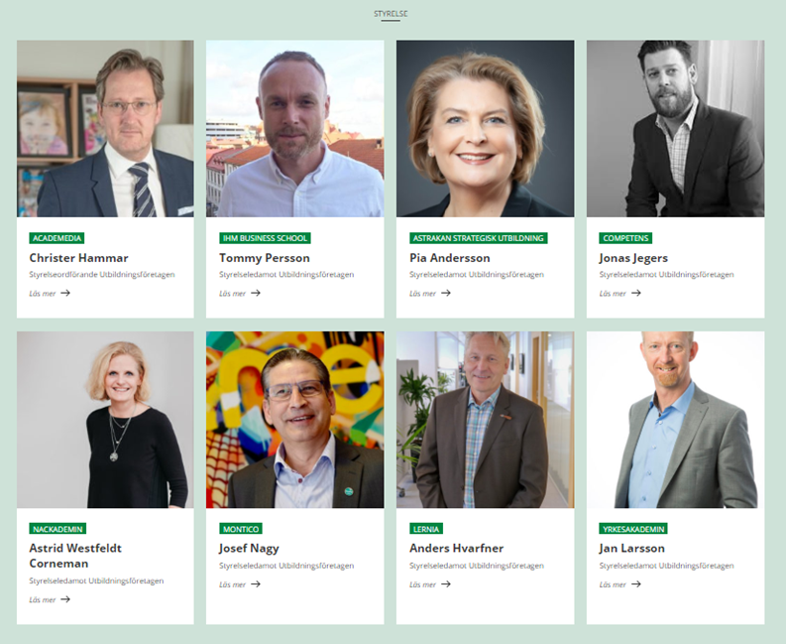Select the STYRELSE section heading tab
Screen dimensions: 786x644
[x=391, y=14]
